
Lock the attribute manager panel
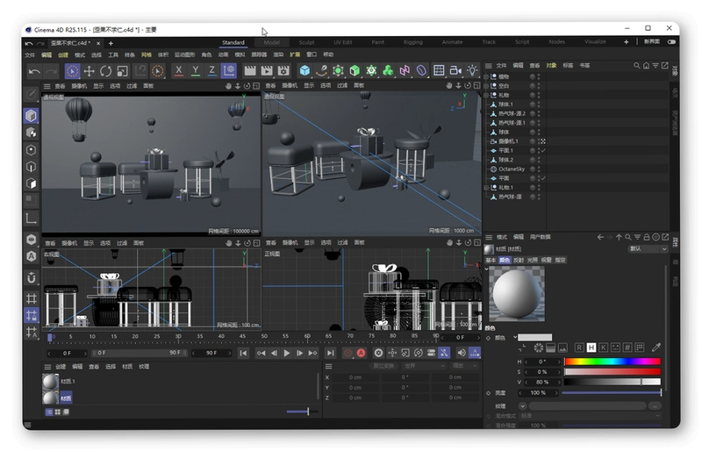point(647,237)
